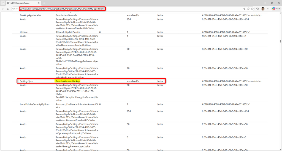Image resolution: width=282 pixels, height=151 pixels.
Task: Select enabled value in DesktopAppInstaller row
Action: click(x=133, y=15)
